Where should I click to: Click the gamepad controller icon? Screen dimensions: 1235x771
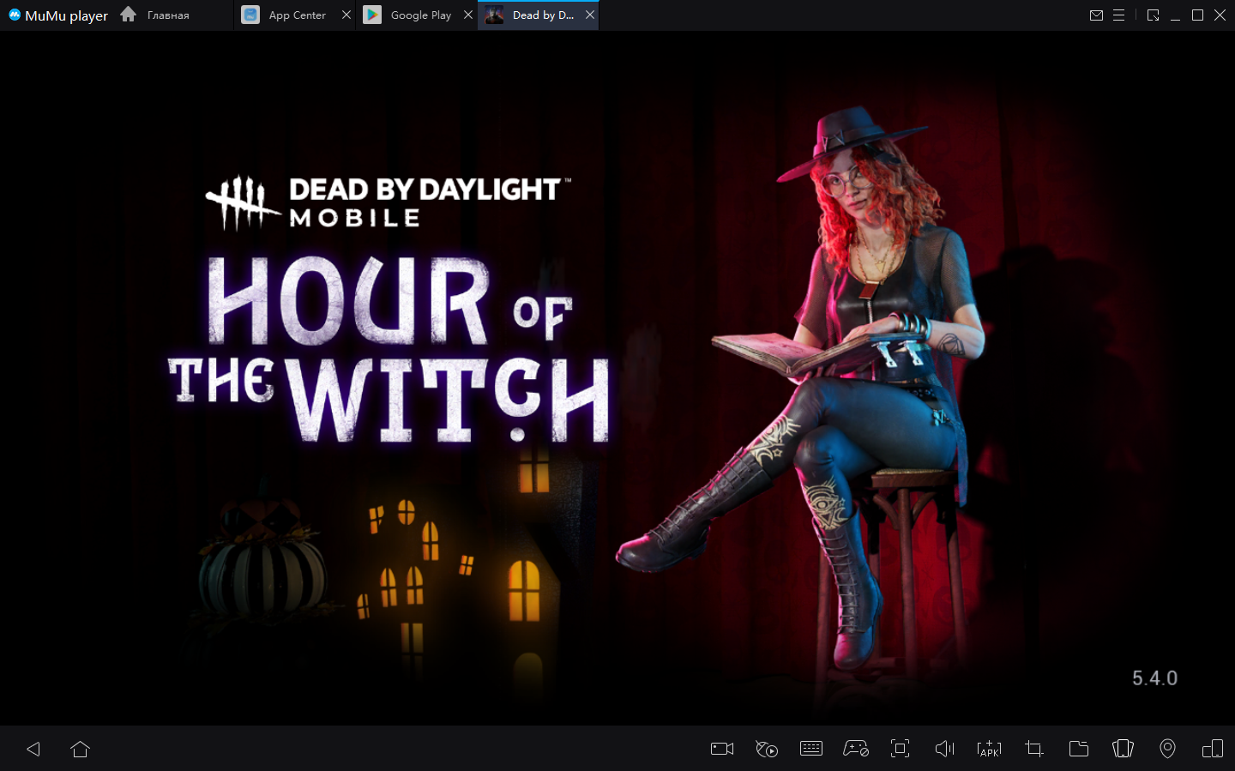click(x=856, y=749)
